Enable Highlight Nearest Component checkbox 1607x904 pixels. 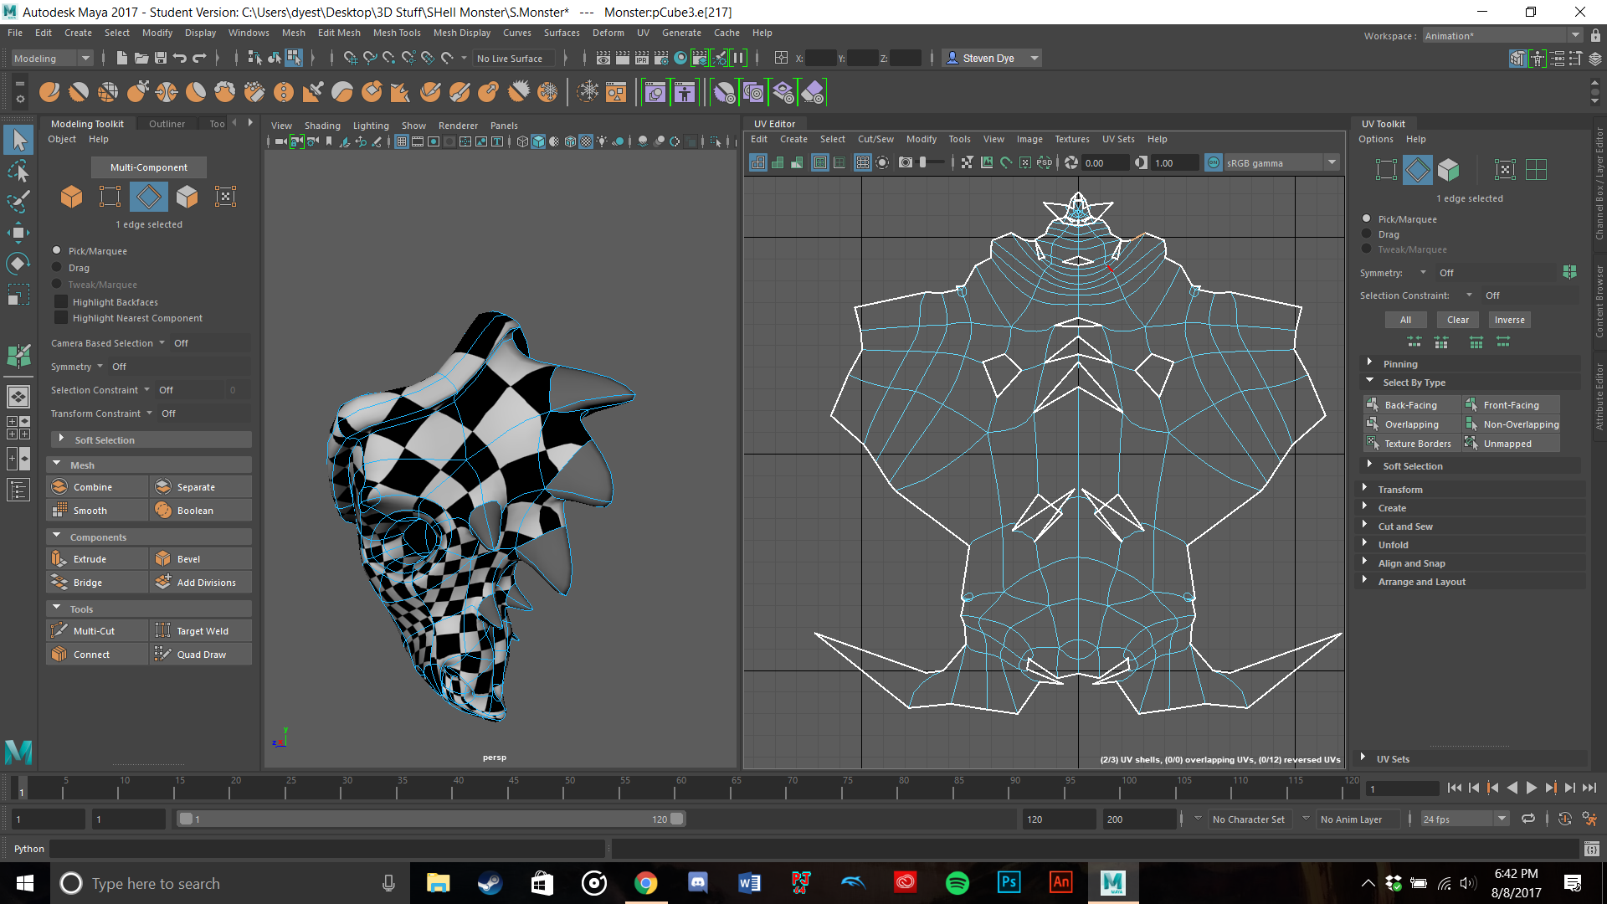61,318
